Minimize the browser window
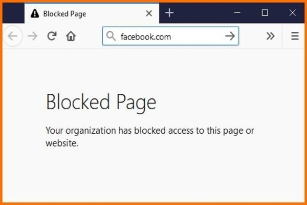Image resolution: width=307 pixels, height=205 pixels. click(x=237, y=12)
